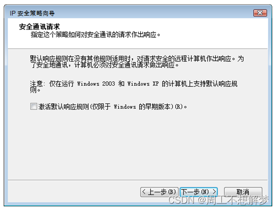277x210 pixels.
Task: Close the IP 安全策略向导 window
Action: [260, 13]
